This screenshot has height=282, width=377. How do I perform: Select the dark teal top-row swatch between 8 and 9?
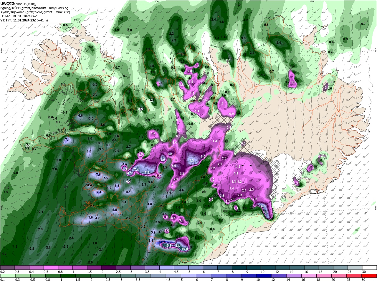point(239,268)
